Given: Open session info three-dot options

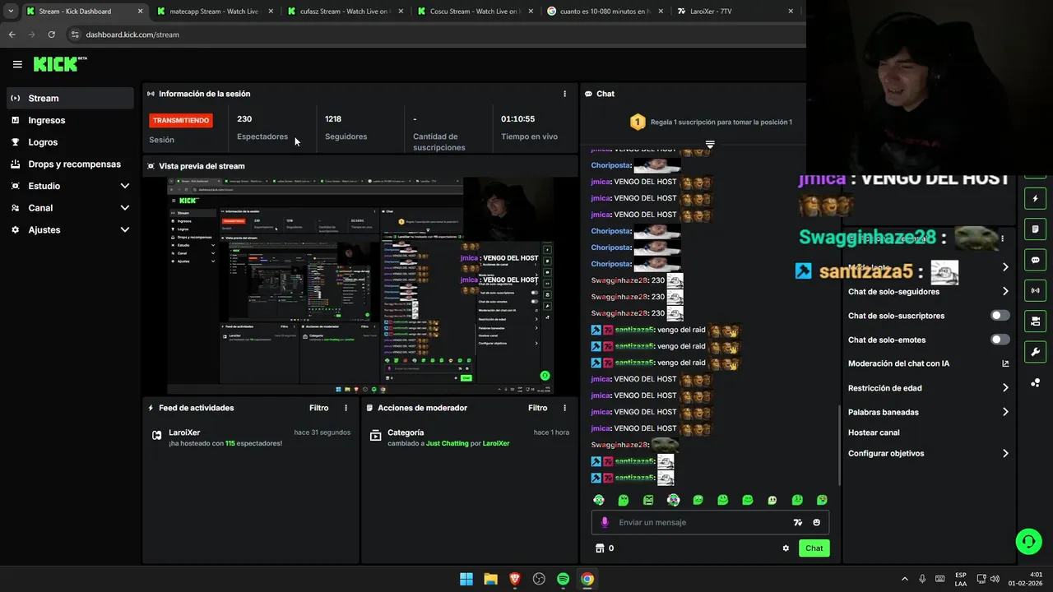Looking at the screenshot, I should (x=564, y=94).
